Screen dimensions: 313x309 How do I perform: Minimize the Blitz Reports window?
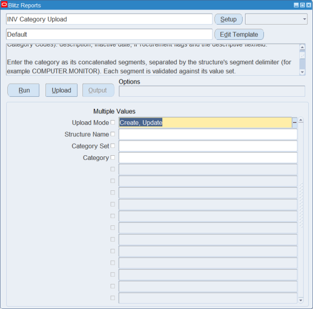(296, 5)
